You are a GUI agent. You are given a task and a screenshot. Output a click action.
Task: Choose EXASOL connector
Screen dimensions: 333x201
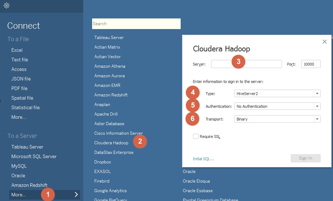(x=102, y=172)
